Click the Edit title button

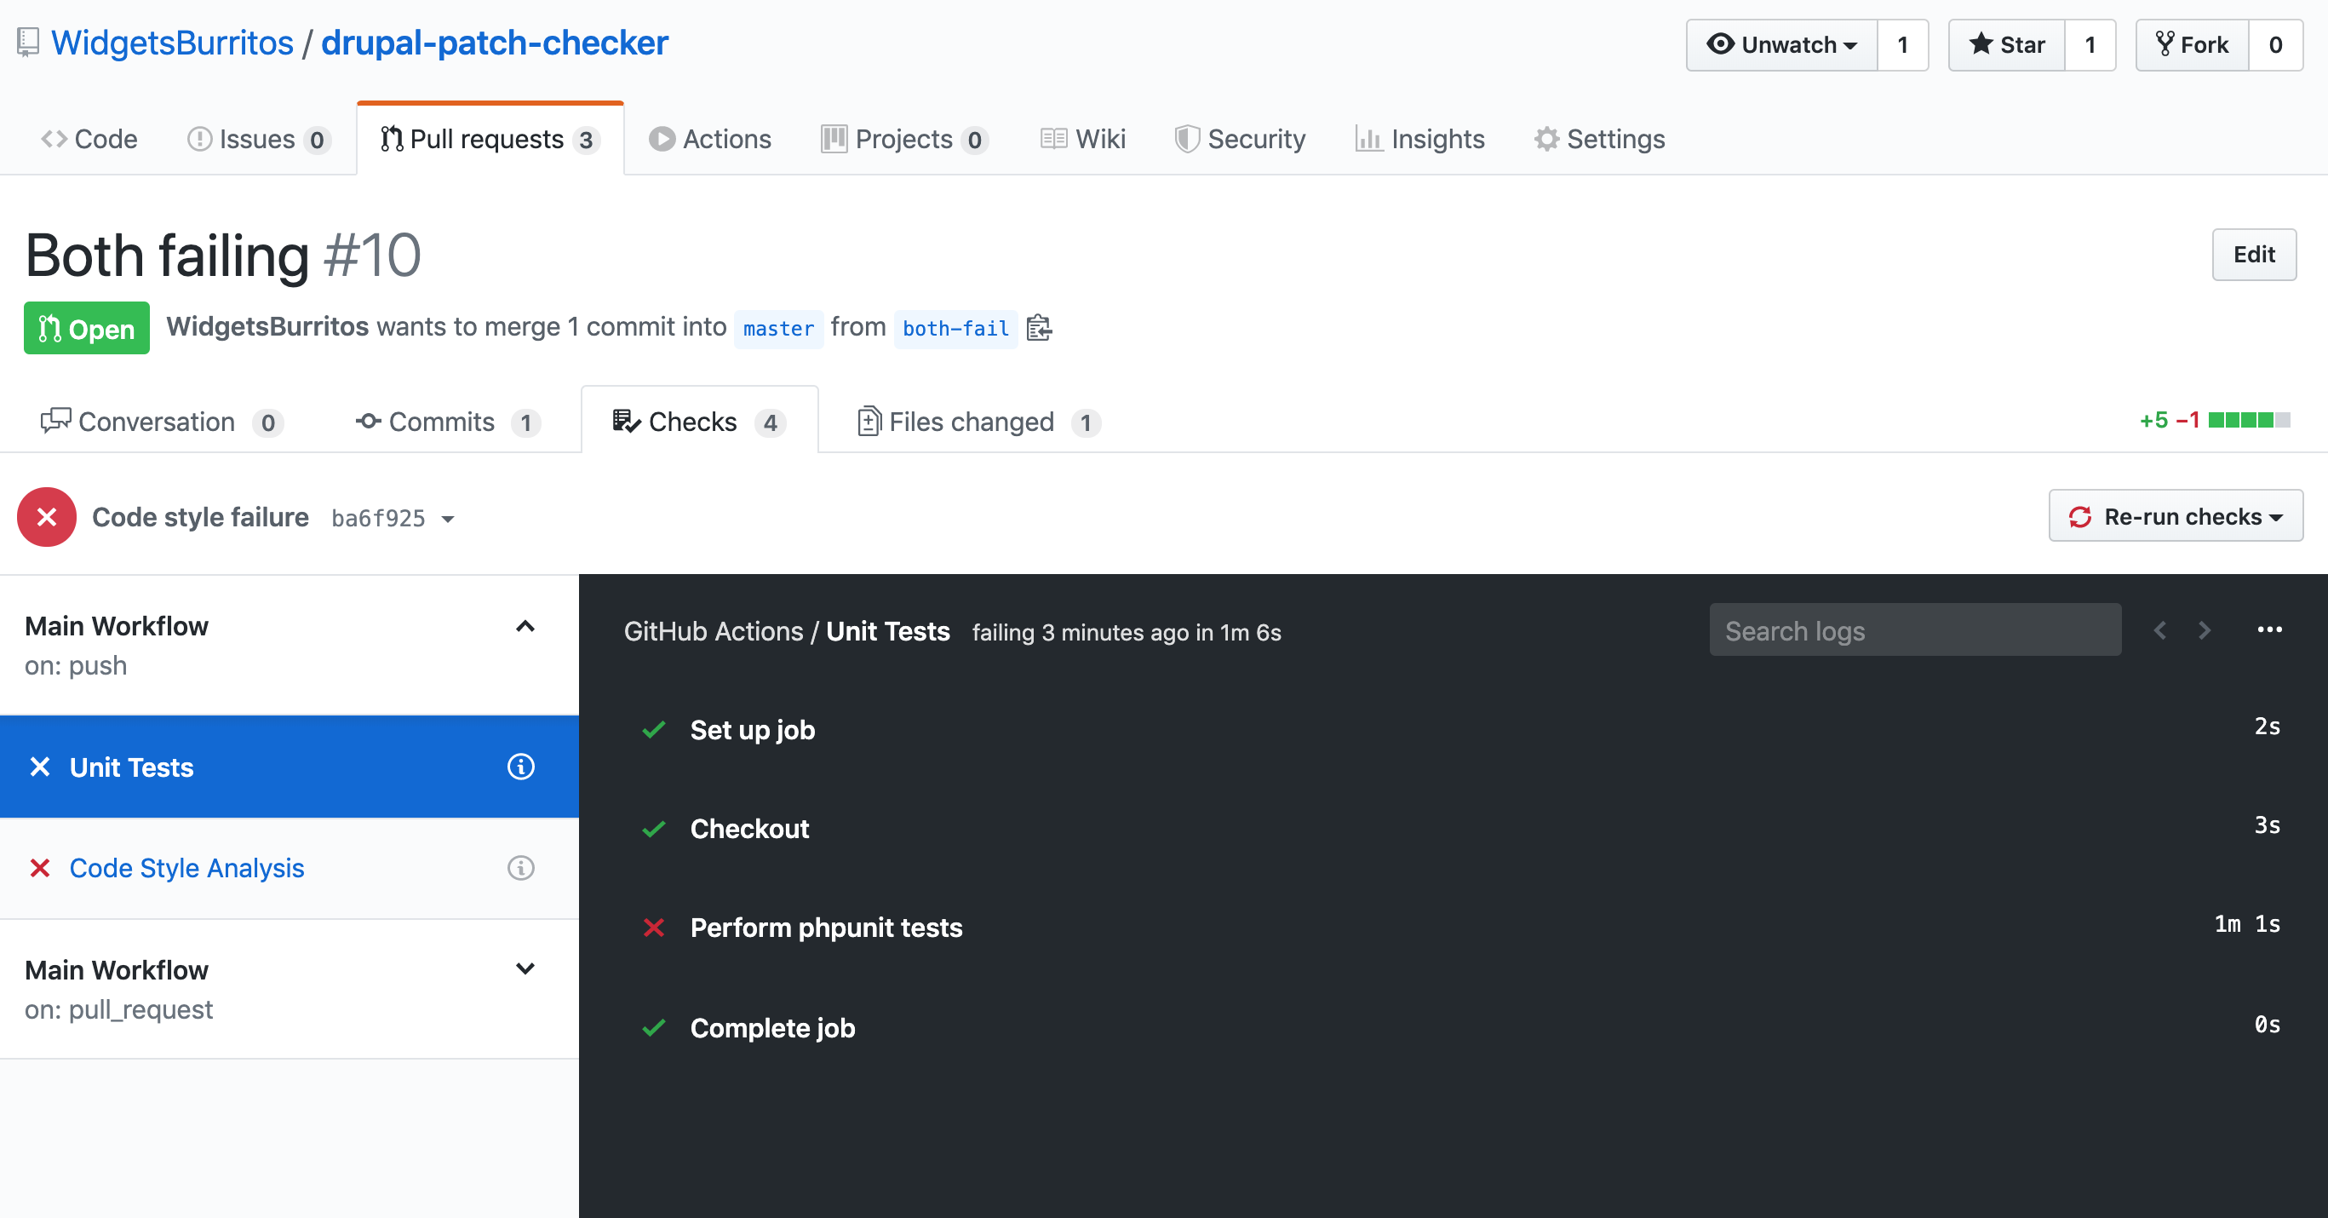click(x=2254, y=254)
